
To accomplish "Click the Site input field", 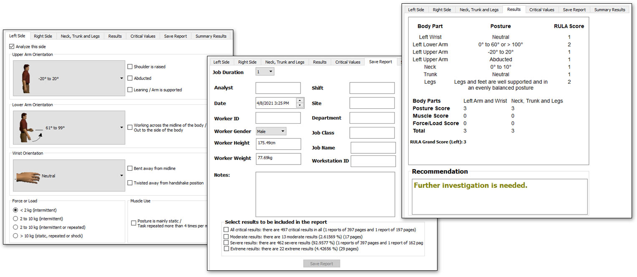I will coord(372,103).
